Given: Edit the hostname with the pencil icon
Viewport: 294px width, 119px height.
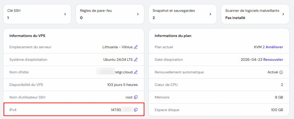Looking at the screenshot, I should click(136, 72).
